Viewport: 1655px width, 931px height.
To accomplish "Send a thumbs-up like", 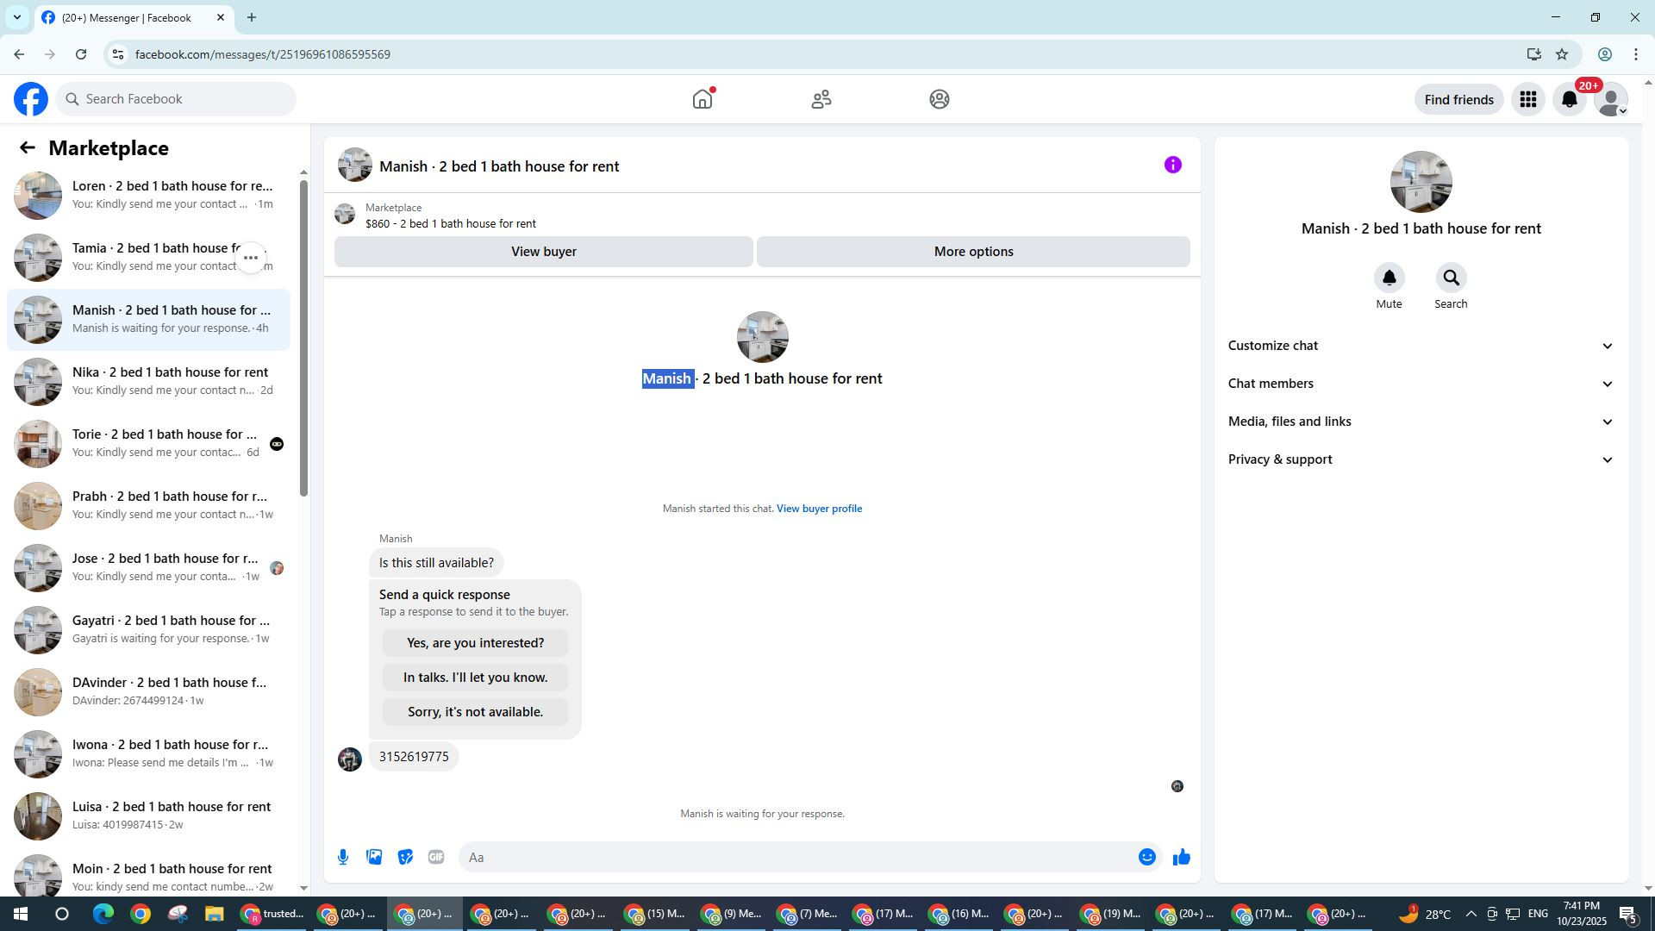I will (x=1181, y=857).
